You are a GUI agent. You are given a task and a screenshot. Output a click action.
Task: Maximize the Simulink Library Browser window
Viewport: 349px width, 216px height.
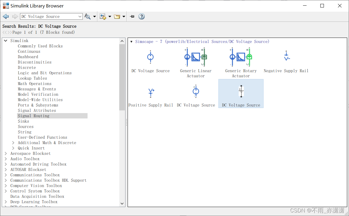pyautogui.click(x=322, y=6)
